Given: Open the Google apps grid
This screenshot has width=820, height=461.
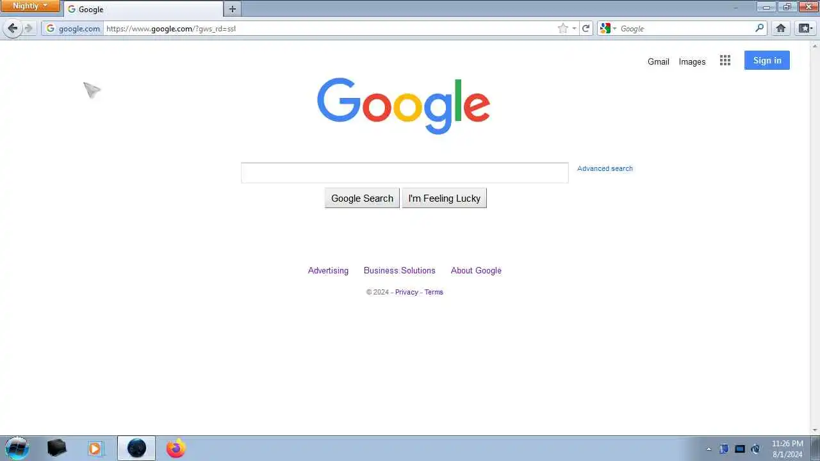Looking at the screenshot, I should tap(725, 60).
